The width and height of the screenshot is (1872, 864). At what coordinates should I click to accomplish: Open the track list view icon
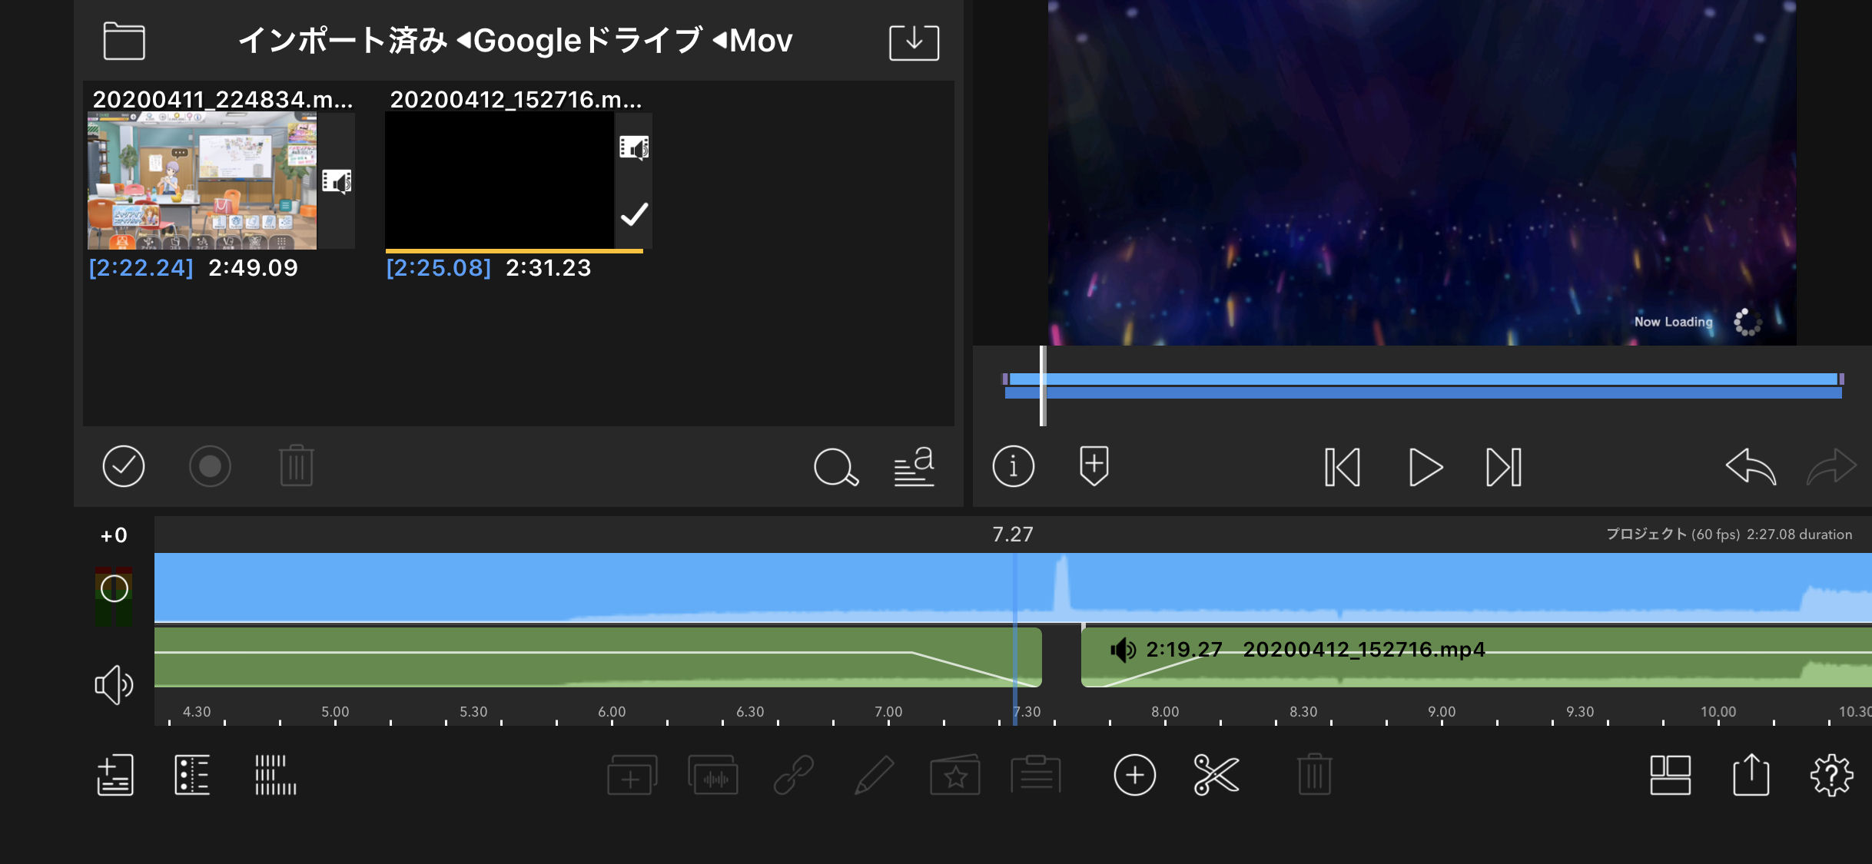(x=192, y=774)
